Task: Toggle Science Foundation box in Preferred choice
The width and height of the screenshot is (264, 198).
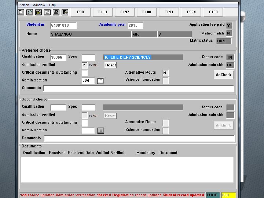Action: 165,80
